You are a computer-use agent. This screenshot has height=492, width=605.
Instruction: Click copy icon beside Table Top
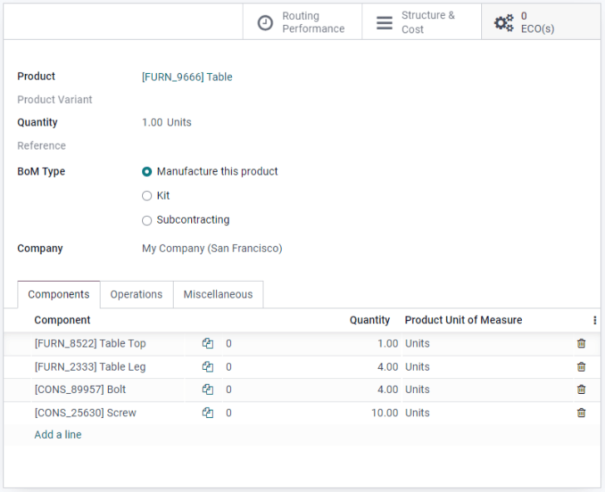click(208, 343)
